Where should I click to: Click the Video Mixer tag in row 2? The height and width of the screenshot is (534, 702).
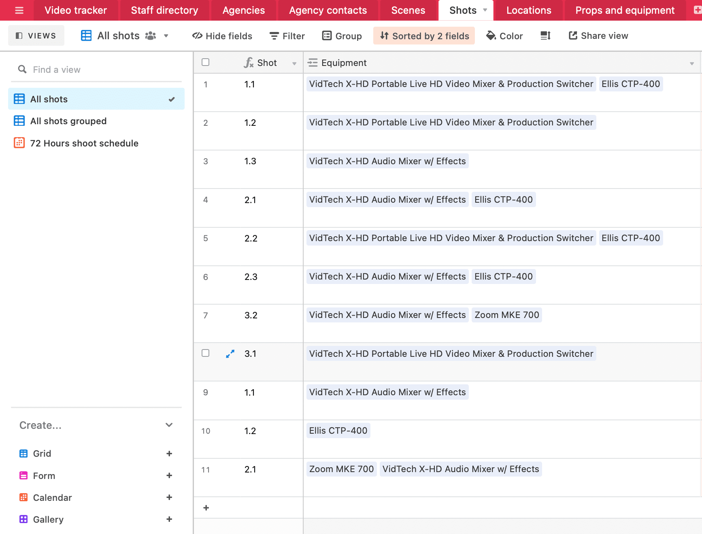451,122
